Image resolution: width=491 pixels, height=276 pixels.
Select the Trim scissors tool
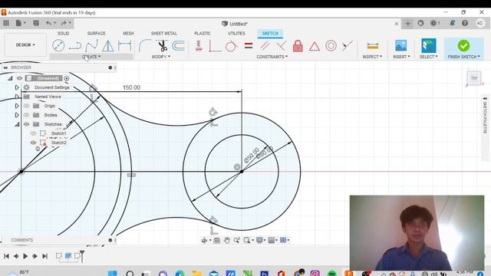click(162, 46)
